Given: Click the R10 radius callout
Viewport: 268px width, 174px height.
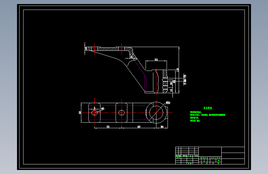Looking at the screenshot, I should pyautogui.click(x=103, y=109).
